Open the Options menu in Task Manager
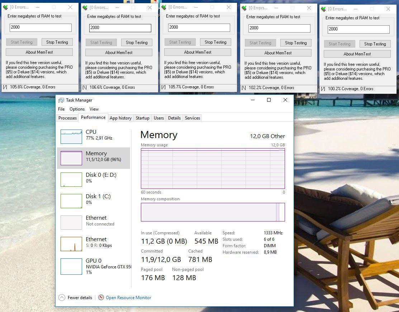 tap(77, 109)
